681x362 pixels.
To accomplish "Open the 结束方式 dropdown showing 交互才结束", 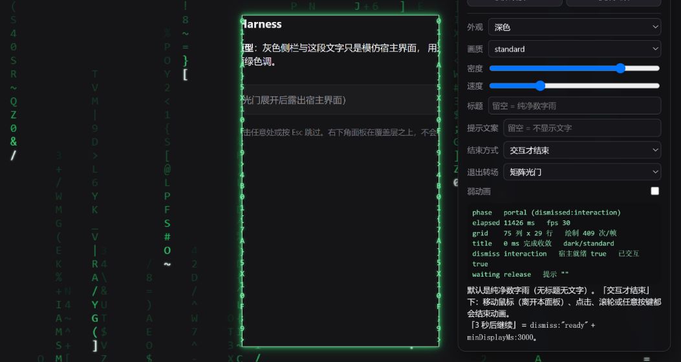I will tap(582, 150).
